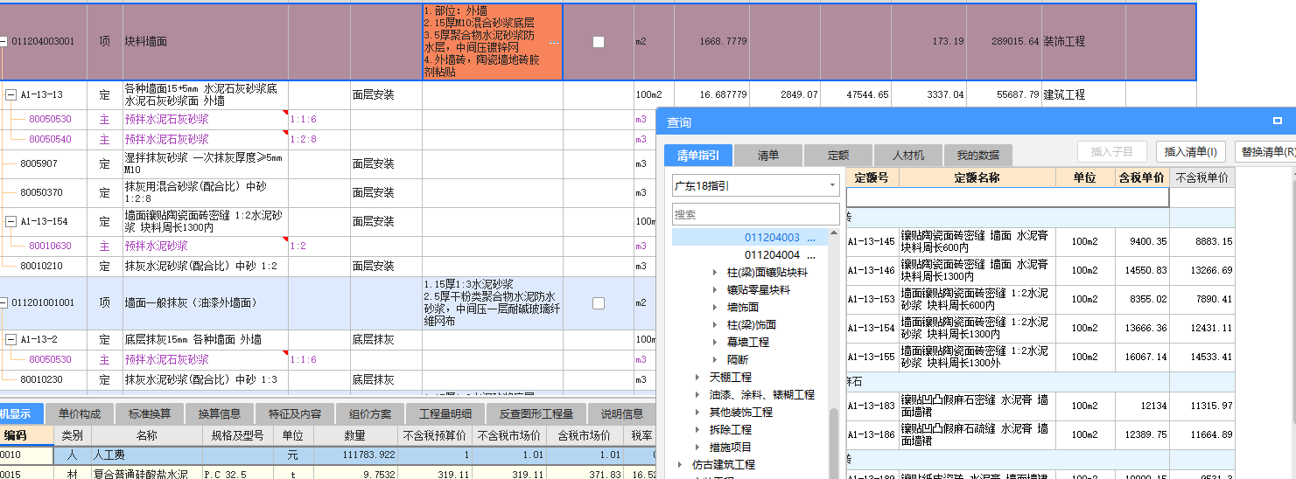Image resolution: width=1296 pixels, height=479 pixels.
Task: Click the 替换清单 button
Action: [x=1265, y=152]
